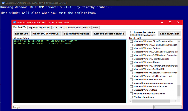Check Microsoft.Windows.ParentalControls
The image size is (188, 111).
(x=131, y=59)
